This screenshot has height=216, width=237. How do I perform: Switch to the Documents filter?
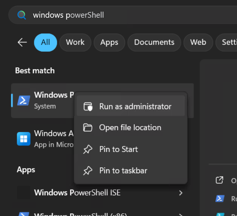(154, 43)
